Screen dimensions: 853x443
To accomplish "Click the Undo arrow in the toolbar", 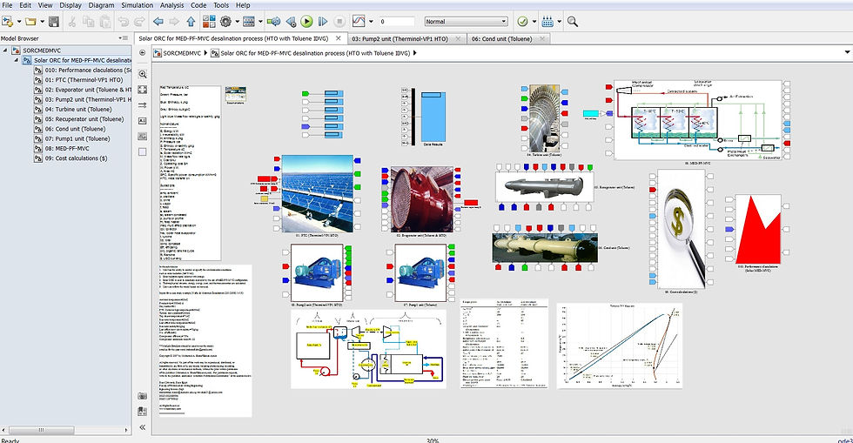I will pos(124,22).
